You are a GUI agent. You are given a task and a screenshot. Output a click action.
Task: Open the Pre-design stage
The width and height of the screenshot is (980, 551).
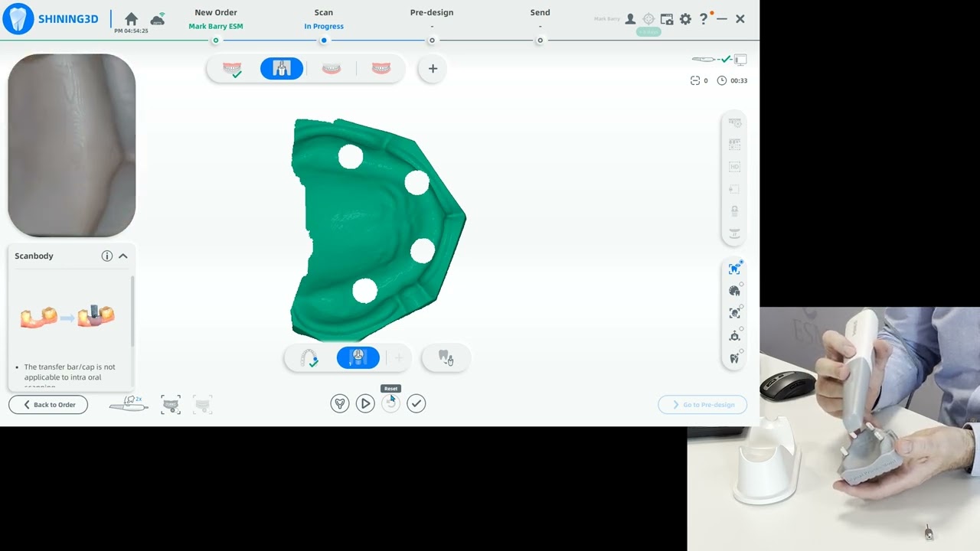[x=432, y=12]
